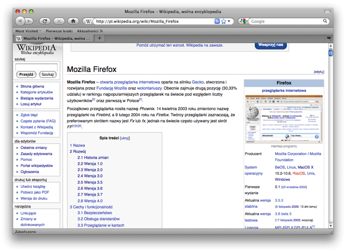Follow the Gecko link in the intro
Viewport: 346px width, 252px height.
coord(198,82)
